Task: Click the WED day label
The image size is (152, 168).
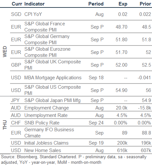Action: tap(5, 52)
